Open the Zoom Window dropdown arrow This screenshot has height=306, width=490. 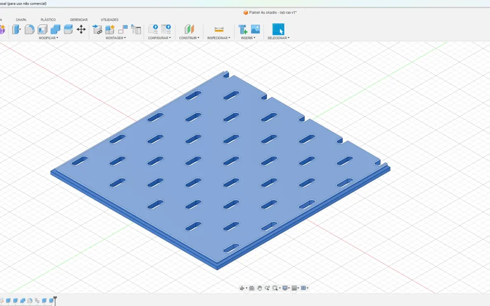tap(280, 288)
